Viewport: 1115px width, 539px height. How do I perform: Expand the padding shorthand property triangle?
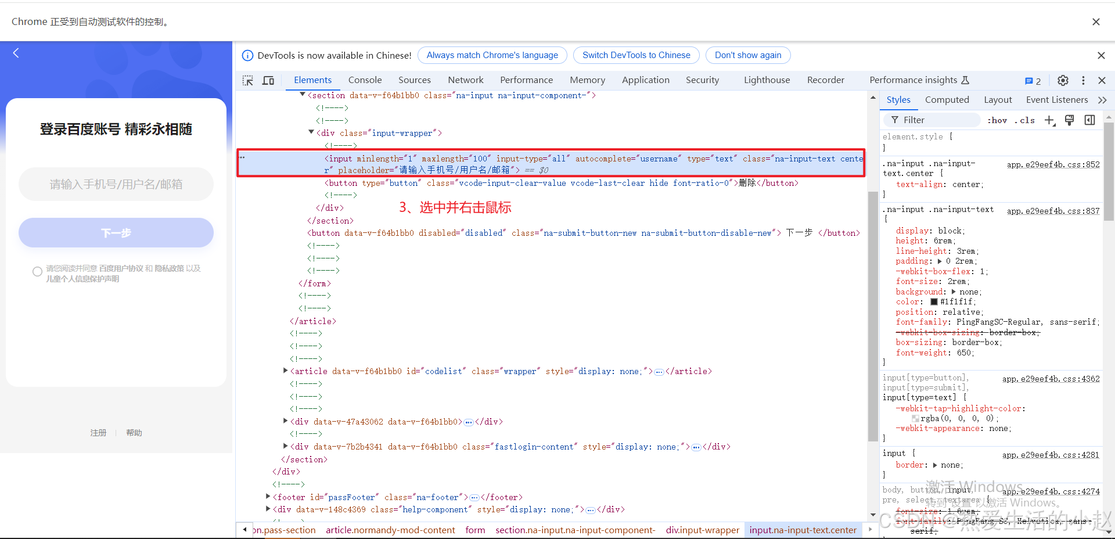click(x=940, y=261)
